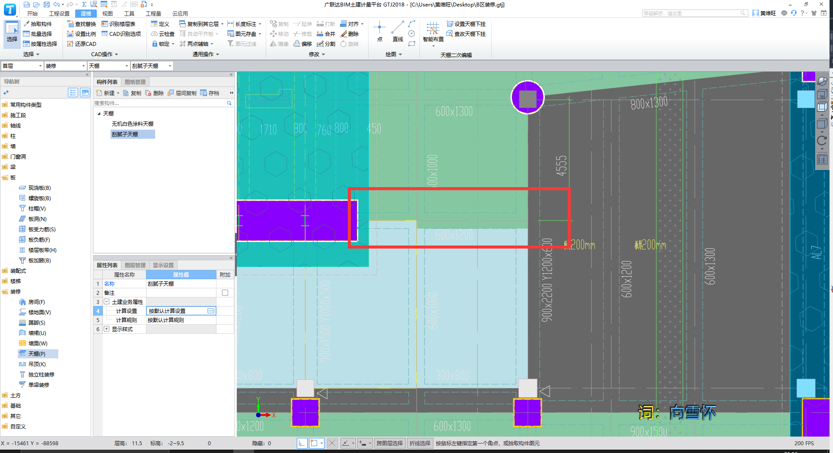Open the 工程设置 ribbon tab
Screen dimensions: 833x453
(59, 13)
